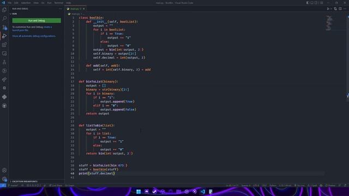
Task: Open Steam from the taskbar
Action: 154,192
